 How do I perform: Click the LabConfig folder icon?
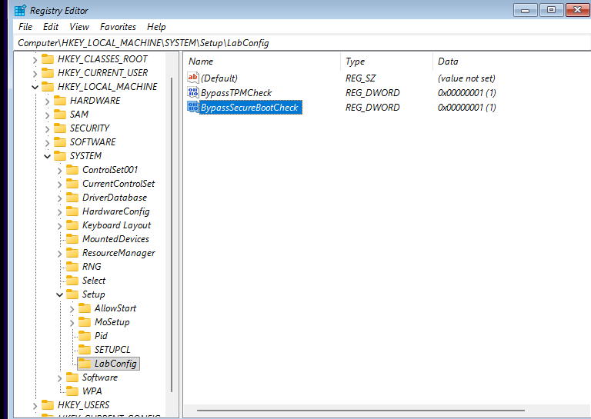85,364
